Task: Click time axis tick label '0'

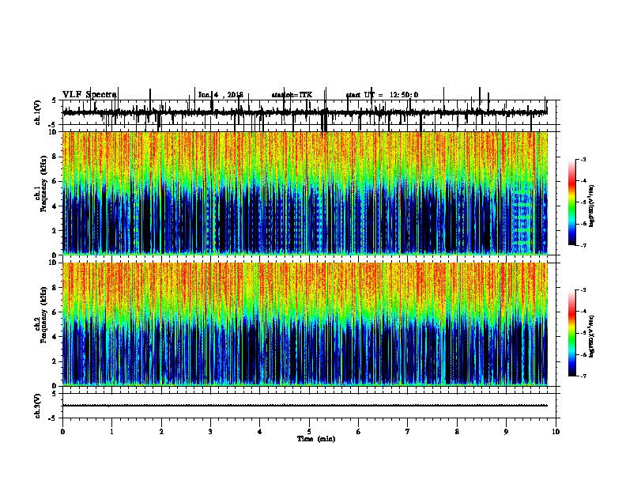Action: pyautogui.click(x=62, y=432)
